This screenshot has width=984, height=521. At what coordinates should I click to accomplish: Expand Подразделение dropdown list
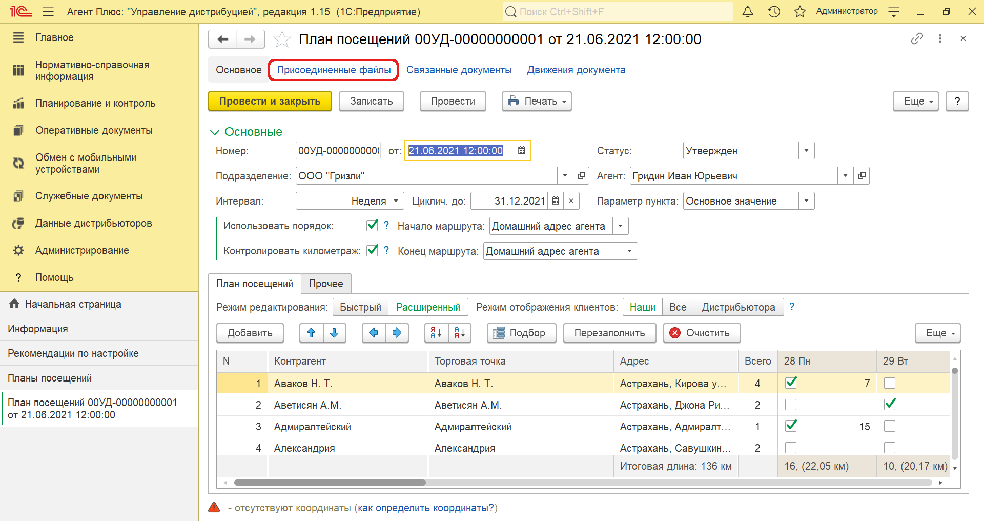565,176
